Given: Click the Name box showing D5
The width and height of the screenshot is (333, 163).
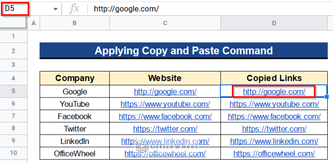Looking at the screenshot, I should tap(15, 9).
